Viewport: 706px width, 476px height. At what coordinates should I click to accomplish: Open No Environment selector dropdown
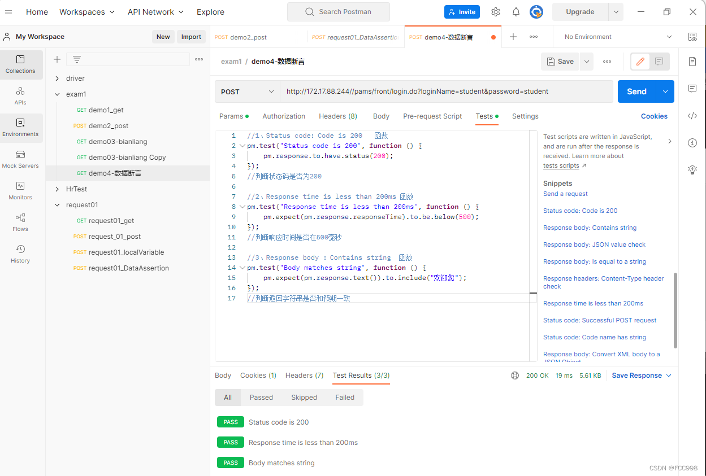tap(618, 37)
